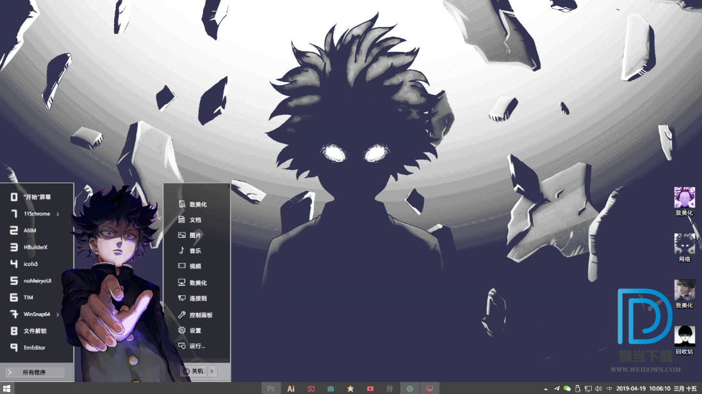
Task: Launch Illustrator (Ai) from the taskbar
Action: click(x=291, y=389)
